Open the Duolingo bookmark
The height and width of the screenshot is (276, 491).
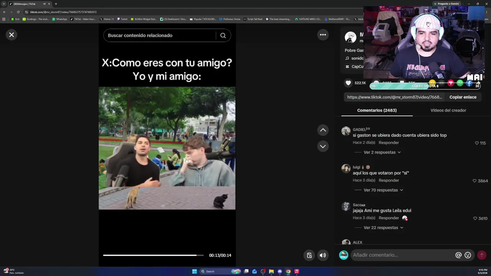36,19
